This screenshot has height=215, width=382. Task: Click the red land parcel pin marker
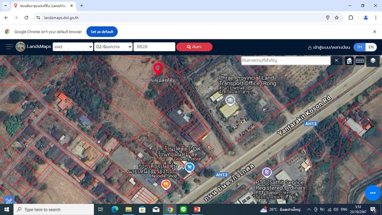coord(158,68)
